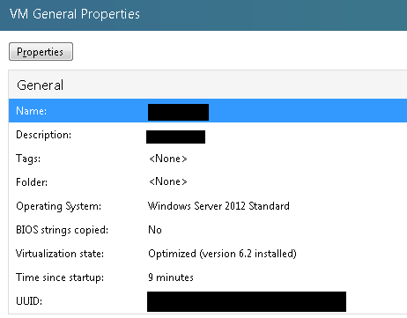This screenshot has height=318, width=407.
Task: Click the Tags label
Action: point(28,159)
